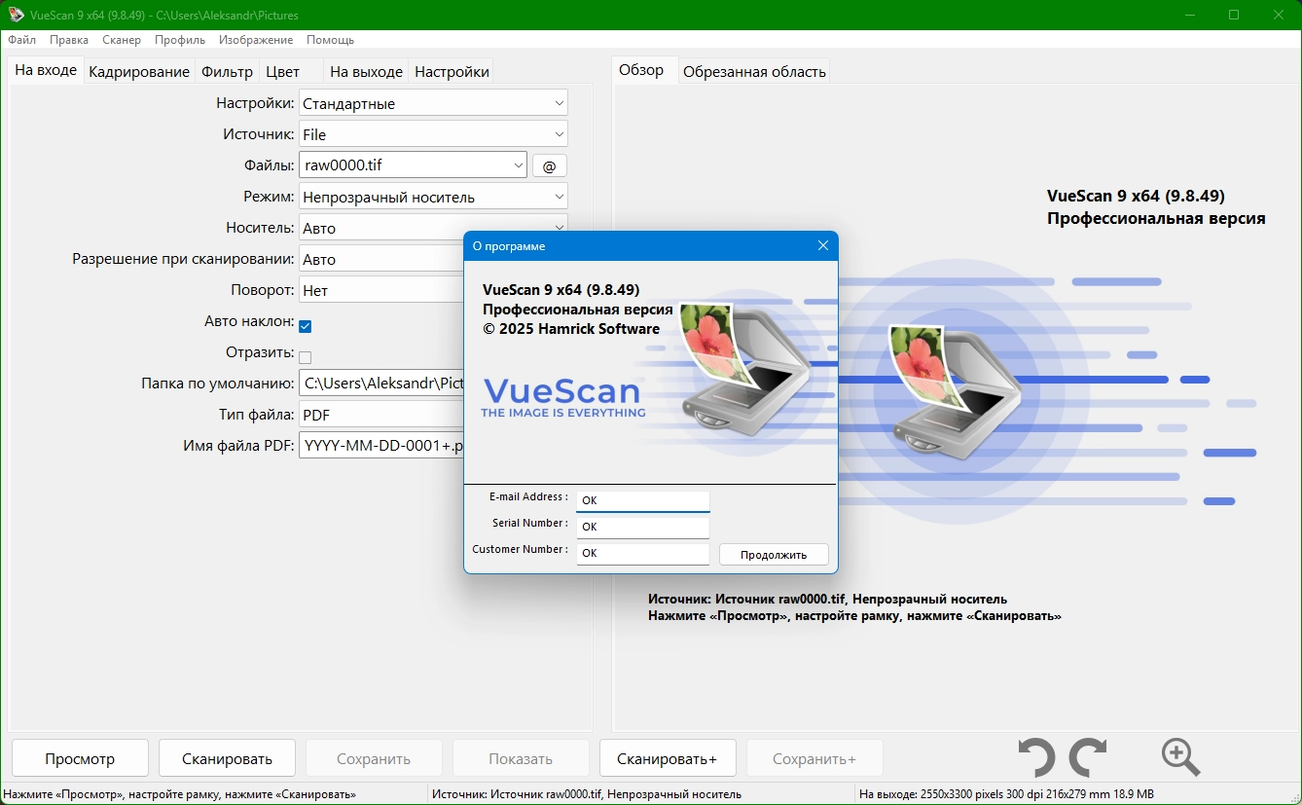Switch to the Настройки tab

click(452, 71)
